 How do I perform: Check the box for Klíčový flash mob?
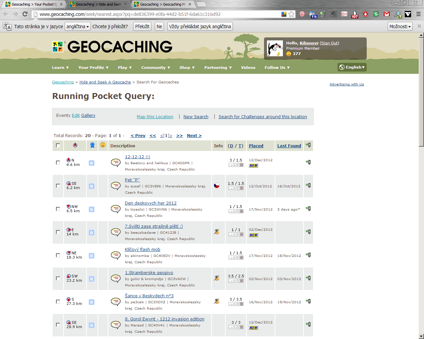(58, 255)
